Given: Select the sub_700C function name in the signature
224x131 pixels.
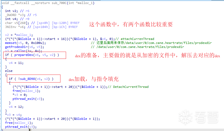Looking at the screenshot, I should 59,3.
